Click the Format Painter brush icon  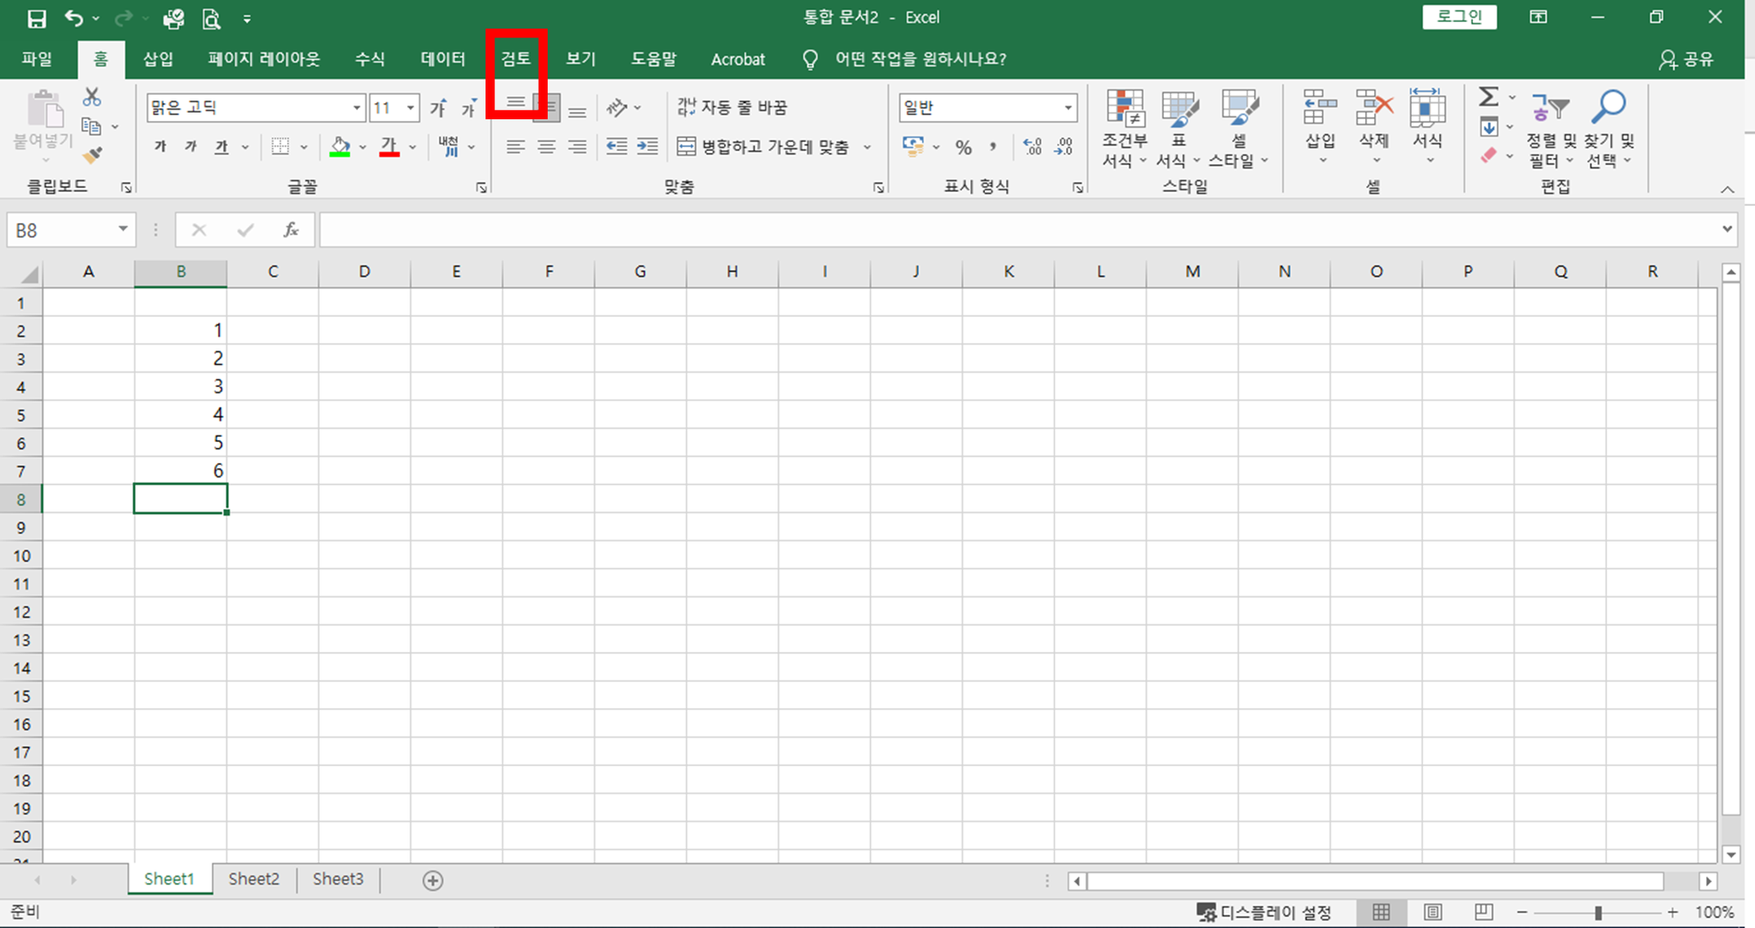pos(92,154)
